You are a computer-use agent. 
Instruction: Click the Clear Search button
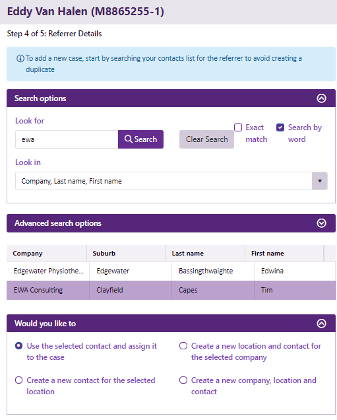point(206,139)
